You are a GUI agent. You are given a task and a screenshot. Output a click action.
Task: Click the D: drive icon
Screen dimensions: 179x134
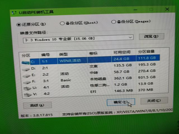(x=26, y=69)
